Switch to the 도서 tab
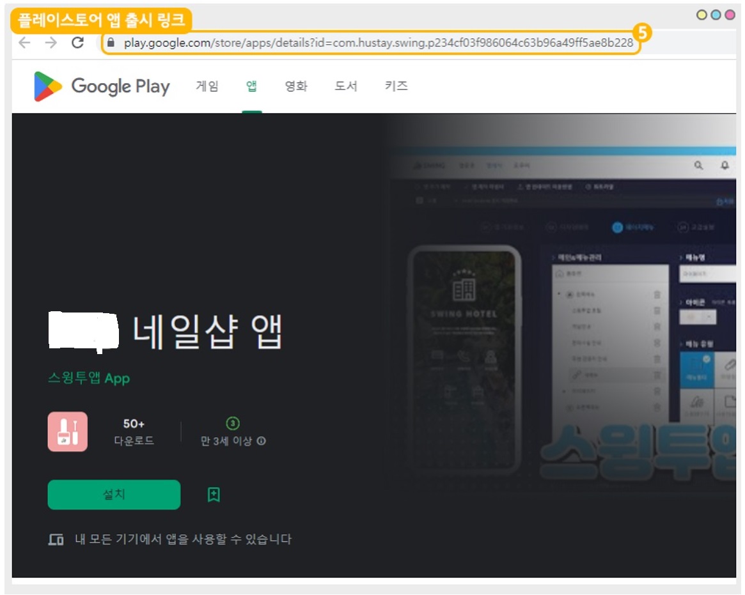The height and width of the screenshot is (595, 745). [346, 86]
